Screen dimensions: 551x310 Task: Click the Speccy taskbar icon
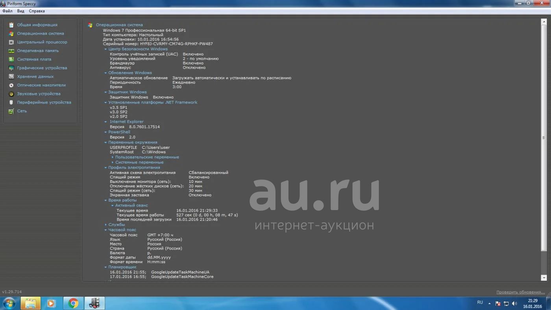click(94, 303)
